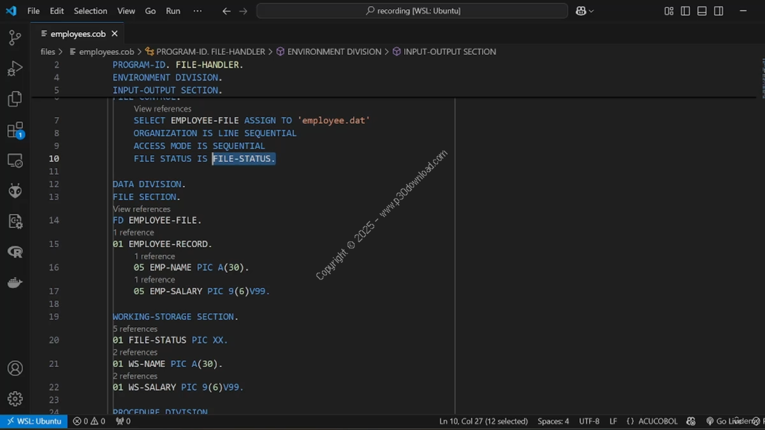Open the Edit menu
Viewport: 765px width, 430px height.
coord(57,11)
